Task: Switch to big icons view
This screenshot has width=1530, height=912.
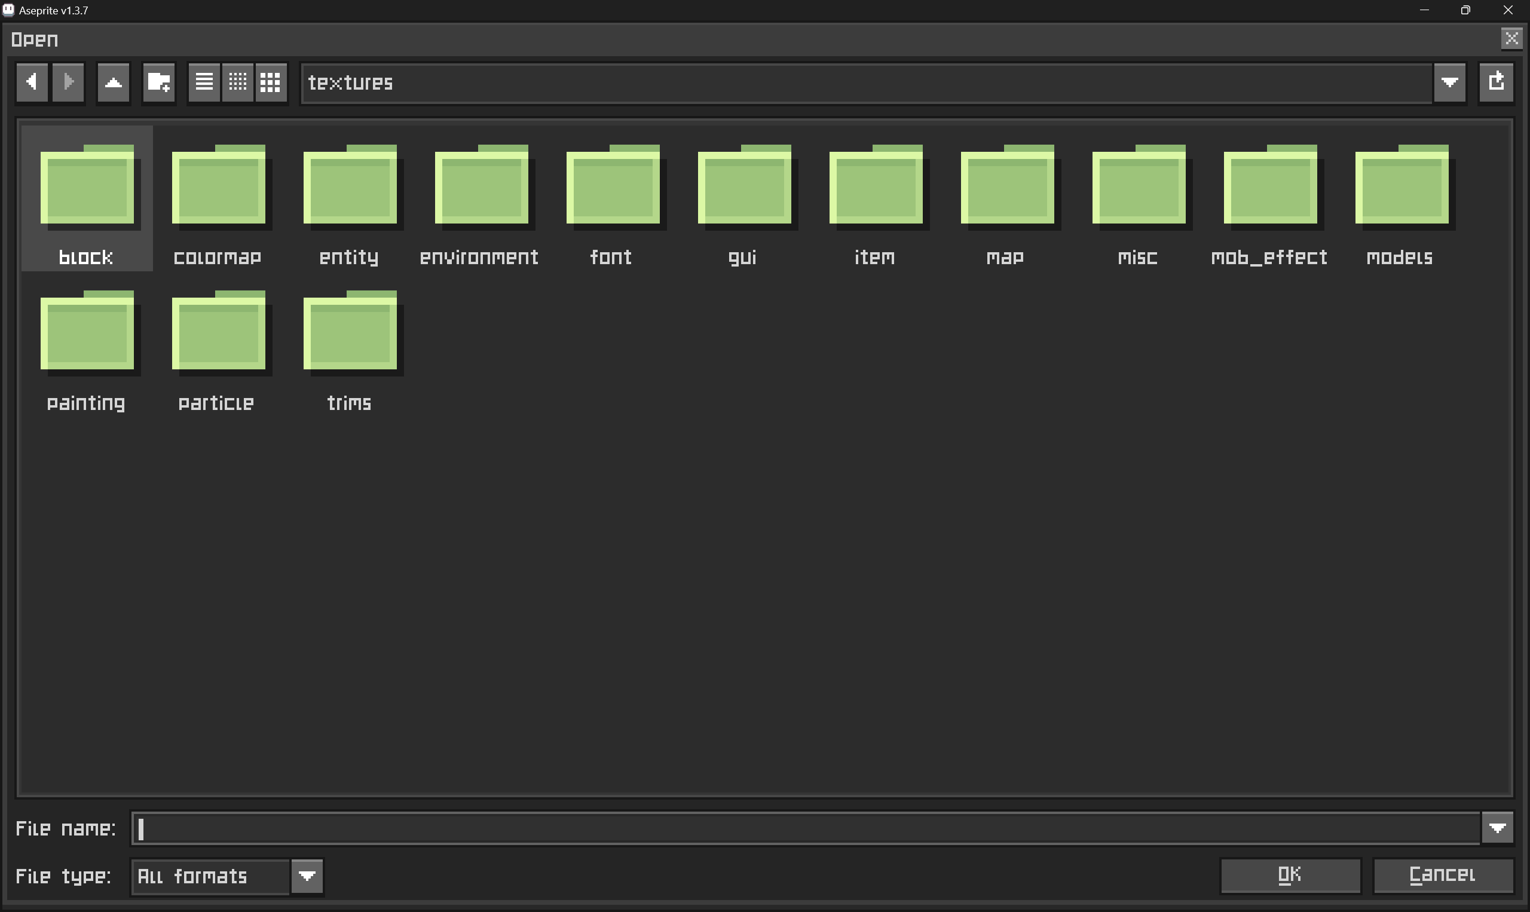Action: (x=270, y=82)
